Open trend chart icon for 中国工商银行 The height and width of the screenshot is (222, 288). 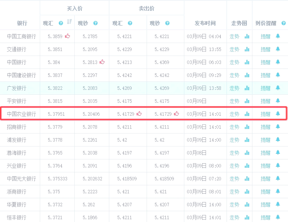[247, 36]
